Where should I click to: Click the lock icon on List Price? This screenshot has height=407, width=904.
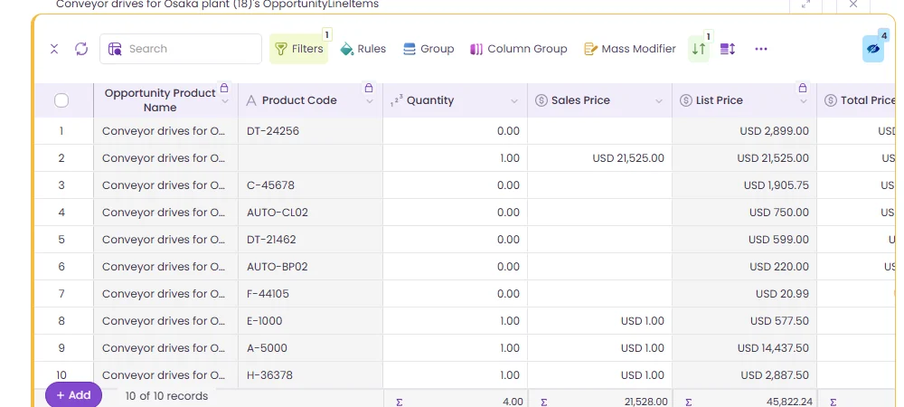(x=802, y=89)
